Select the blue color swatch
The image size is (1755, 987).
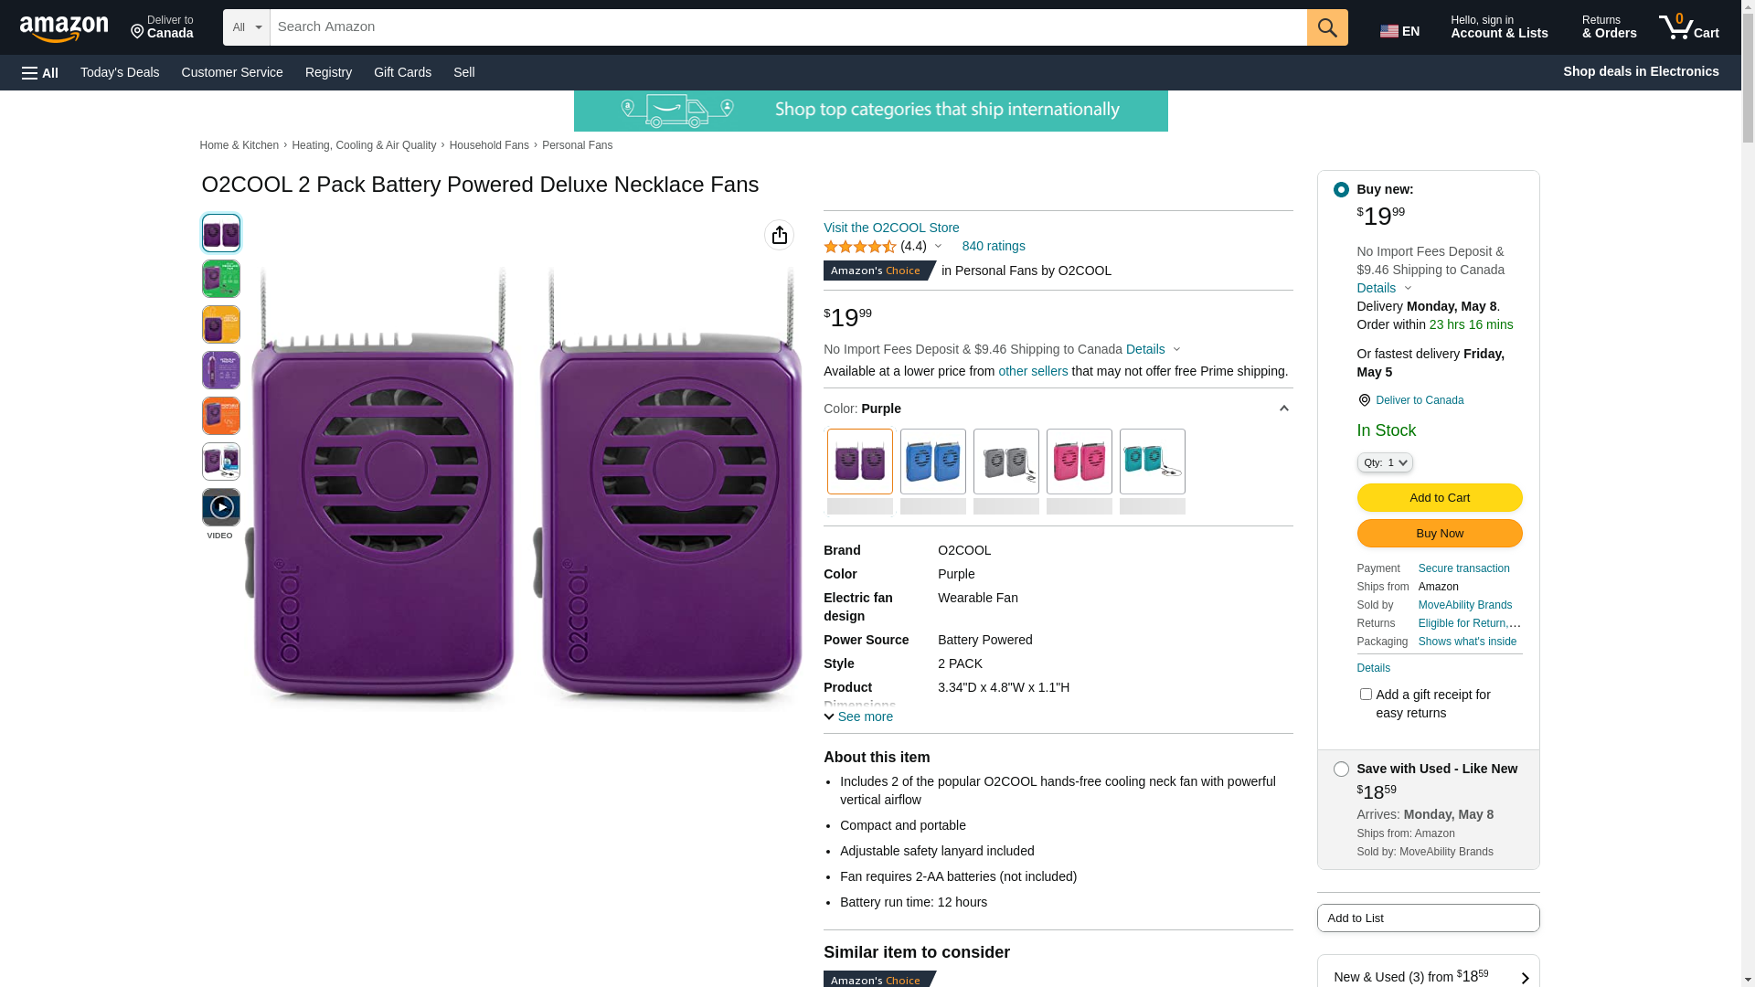pyautogui.click(x=932, y=462)
